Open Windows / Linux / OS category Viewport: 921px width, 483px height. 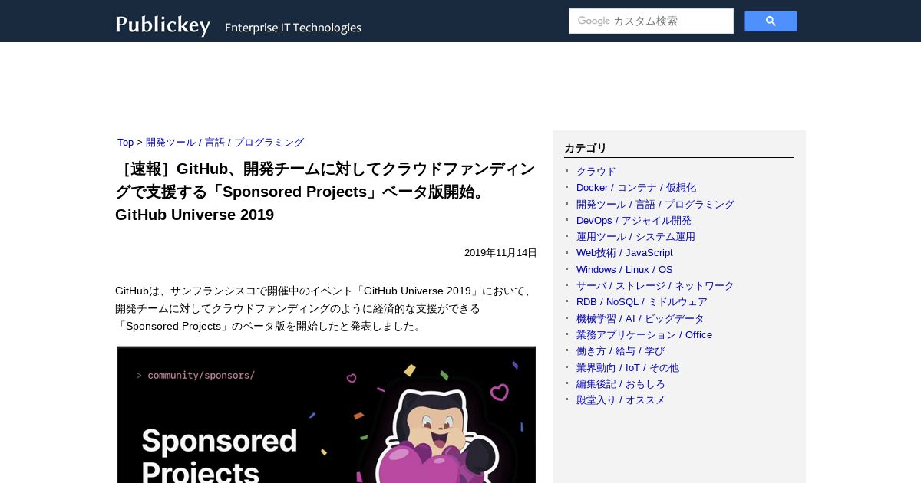[x=625, y=270]
